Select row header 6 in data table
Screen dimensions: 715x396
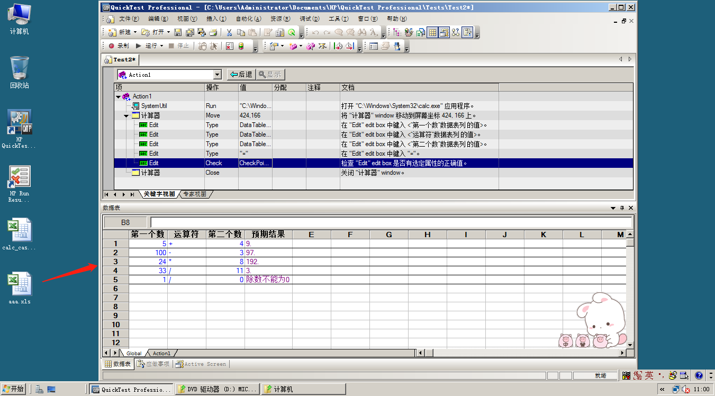[x=115, y=289]
